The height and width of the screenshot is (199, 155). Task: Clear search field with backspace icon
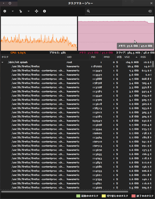pos(150,11)
